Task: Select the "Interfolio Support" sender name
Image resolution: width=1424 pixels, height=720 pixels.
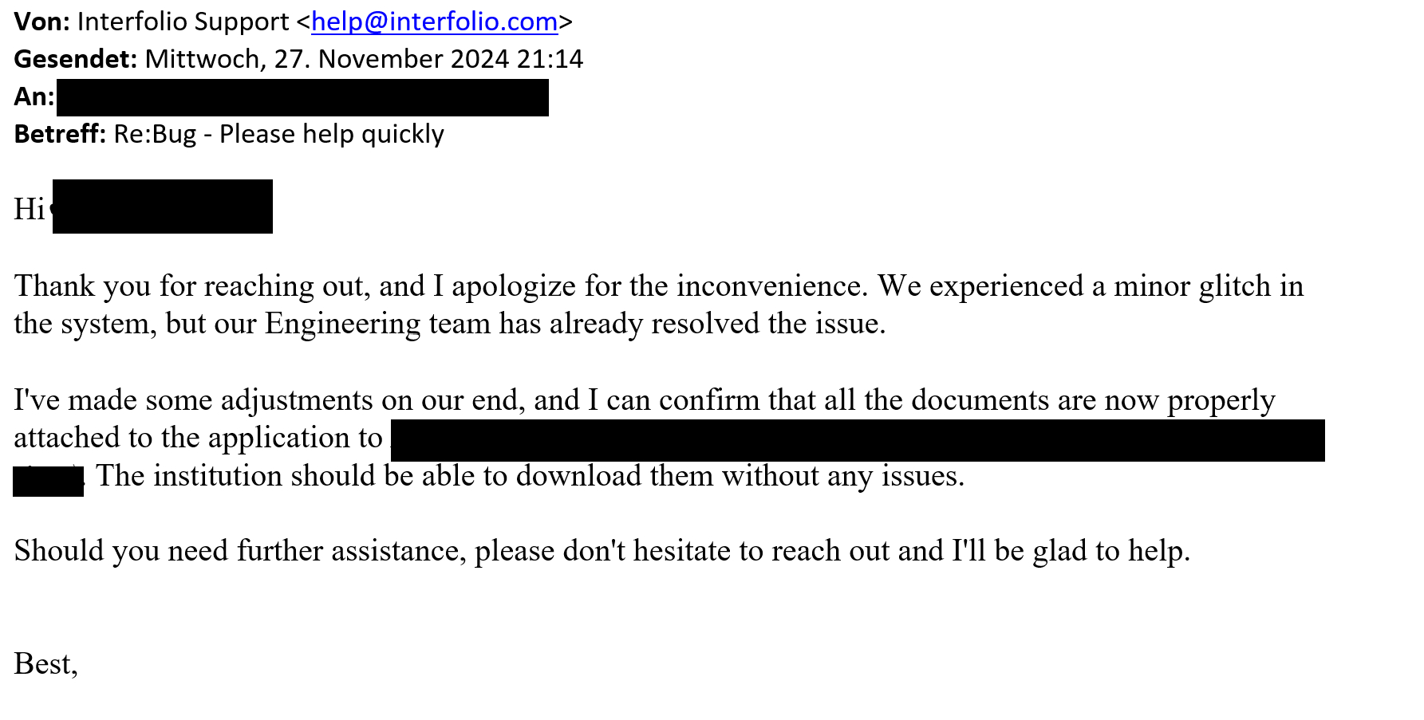Action: click(183, 22)
